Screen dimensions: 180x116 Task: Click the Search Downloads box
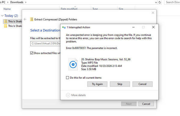pyautogui.click(x=172, y=2)
